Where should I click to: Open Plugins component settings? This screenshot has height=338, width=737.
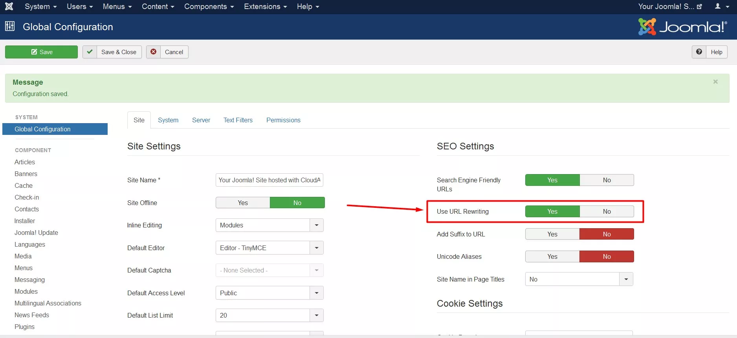[x=24, y=327]
